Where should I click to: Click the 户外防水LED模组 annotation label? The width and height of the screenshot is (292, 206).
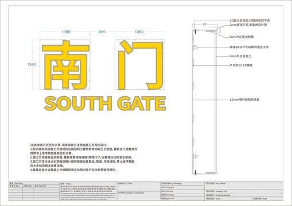click(241, 65)
